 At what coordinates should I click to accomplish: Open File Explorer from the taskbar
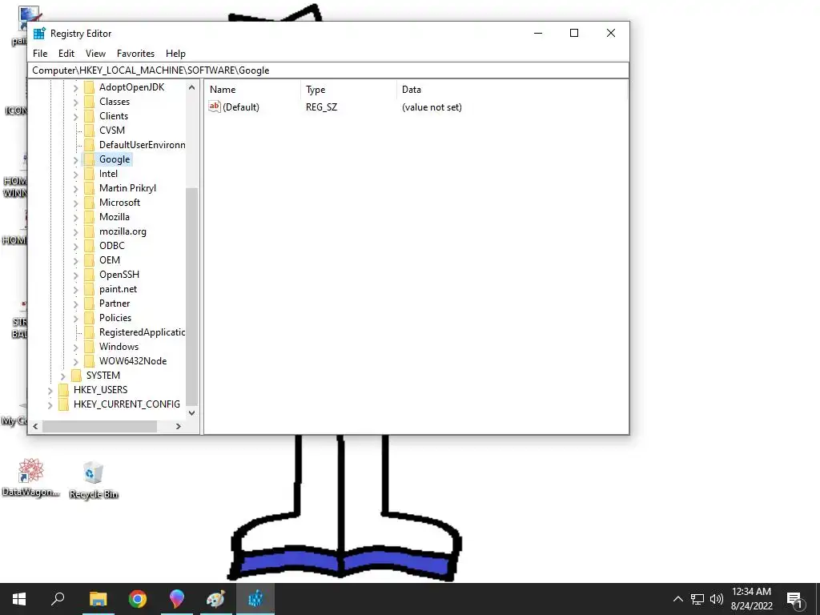[x=98, y=599]
